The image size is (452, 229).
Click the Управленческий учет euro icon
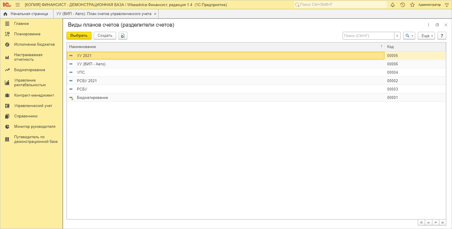pos(7,106)
